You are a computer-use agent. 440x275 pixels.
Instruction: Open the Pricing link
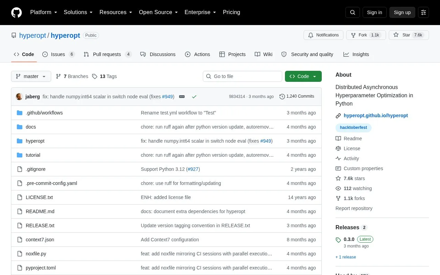pyautogui.click(x=231, y=12)
